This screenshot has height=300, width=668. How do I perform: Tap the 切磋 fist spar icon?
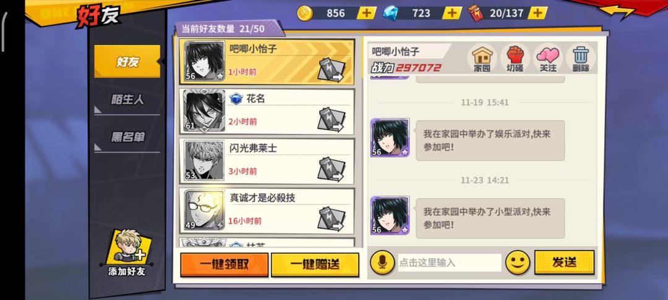[x=515, y=58]
